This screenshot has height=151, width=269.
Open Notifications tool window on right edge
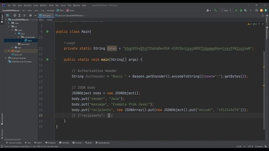[x=267, y=33]
